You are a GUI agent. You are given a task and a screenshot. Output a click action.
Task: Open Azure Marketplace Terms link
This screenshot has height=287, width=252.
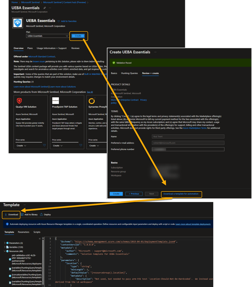click(x=195, y=128)
